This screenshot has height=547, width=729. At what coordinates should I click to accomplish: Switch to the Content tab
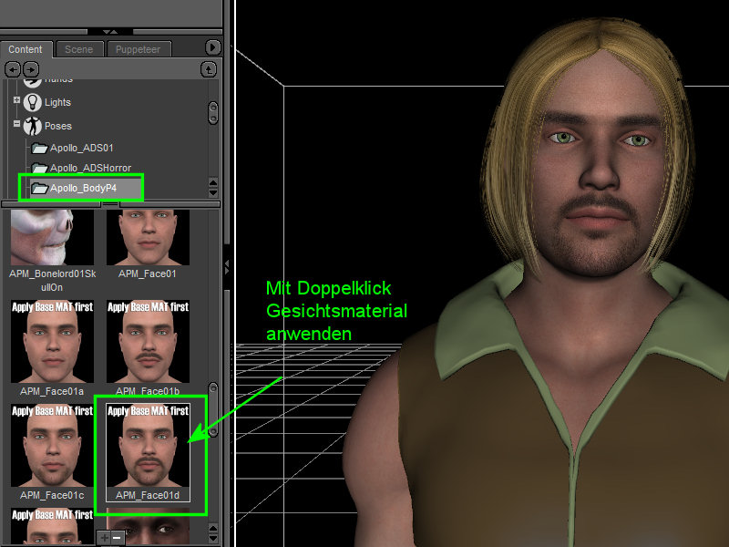point(26,49)
